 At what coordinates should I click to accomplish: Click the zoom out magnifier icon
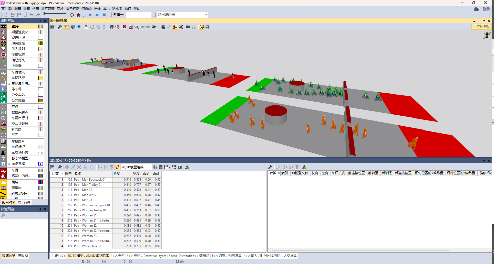[x=137, y=27]
